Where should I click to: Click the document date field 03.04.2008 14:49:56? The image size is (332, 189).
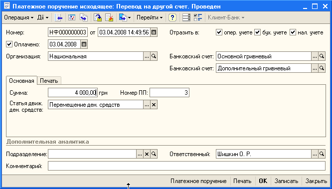[x=124, y=32]
